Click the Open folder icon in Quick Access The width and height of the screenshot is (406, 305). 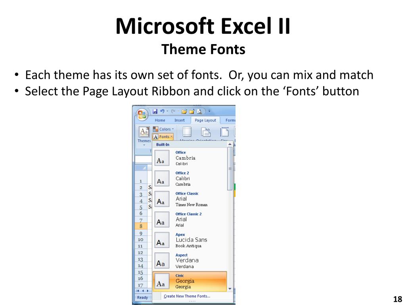[184, 112]
